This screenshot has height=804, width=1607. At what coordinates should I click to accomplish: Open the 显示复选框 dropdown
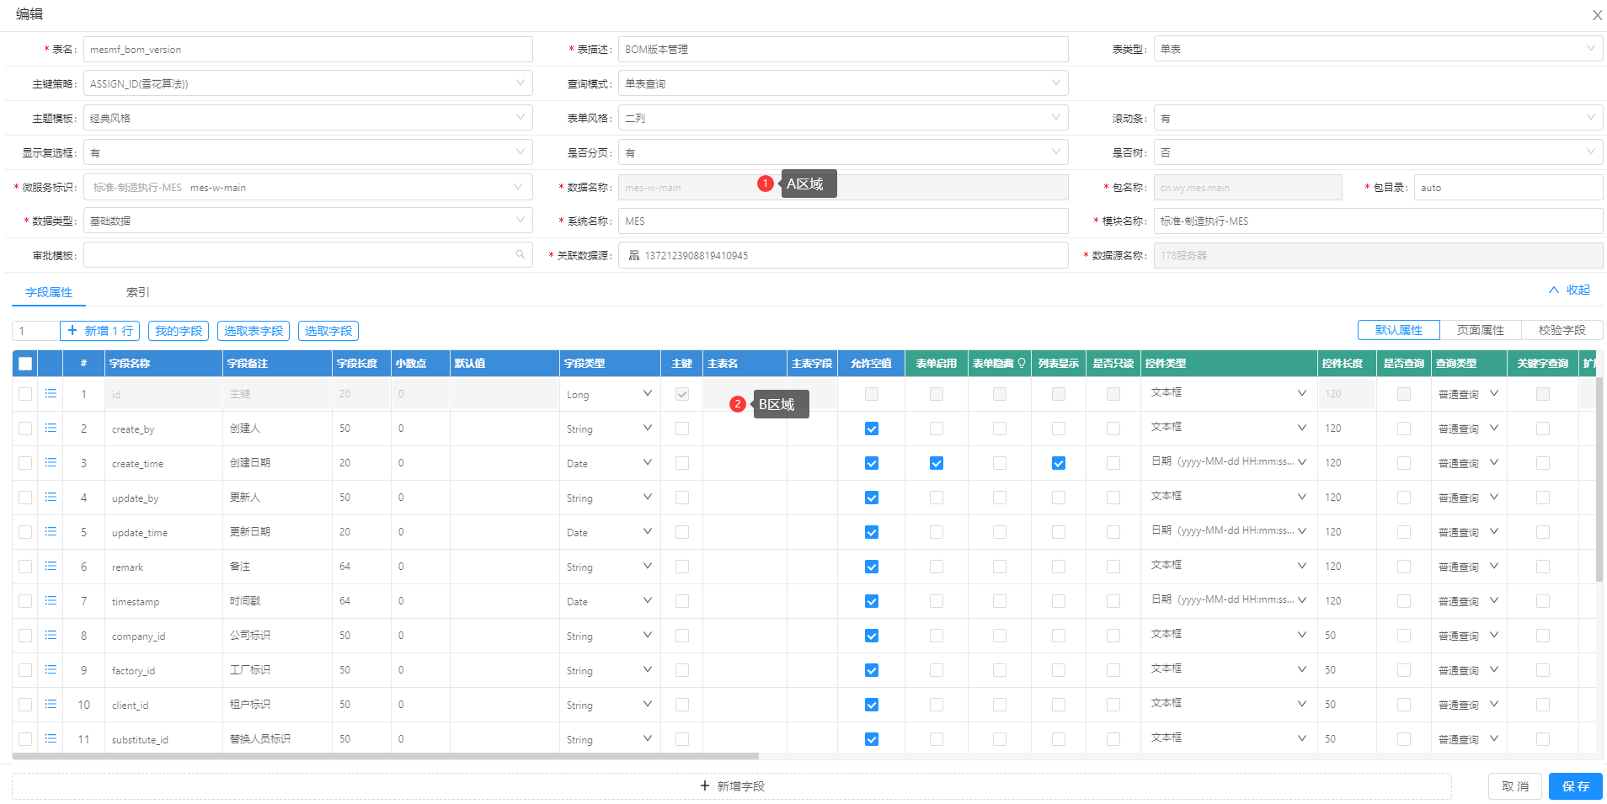coord(308,152)
